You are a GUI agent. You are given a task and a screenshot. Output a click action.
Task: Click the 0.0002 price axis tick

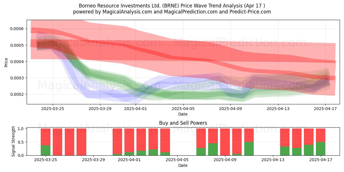coord(17,94)
